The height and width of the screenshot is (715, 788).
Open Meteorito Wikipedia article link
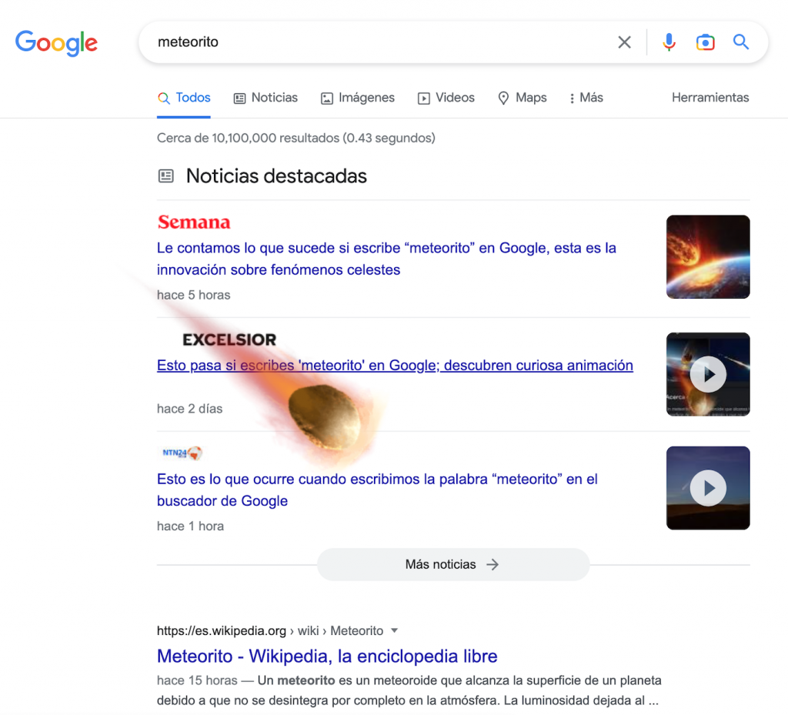327,657
